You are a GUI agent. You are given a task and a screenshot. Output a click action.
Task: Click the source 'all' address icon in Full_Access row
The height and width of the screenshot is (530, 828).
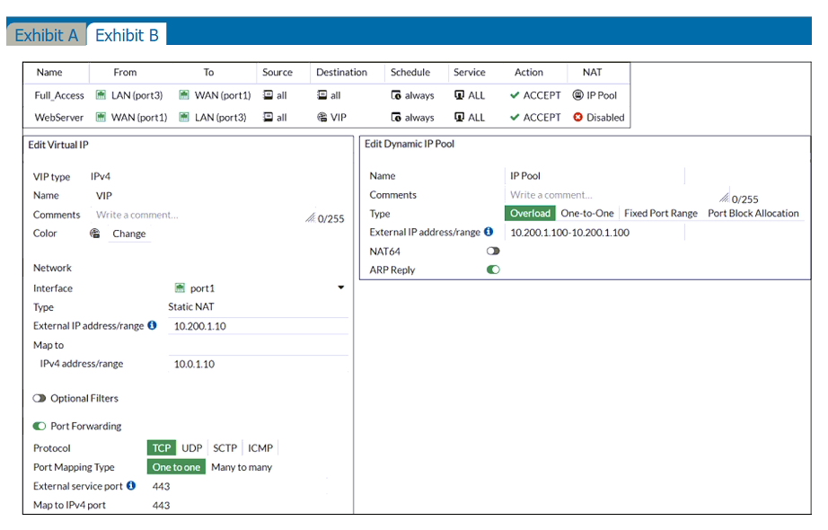[268, 95]
